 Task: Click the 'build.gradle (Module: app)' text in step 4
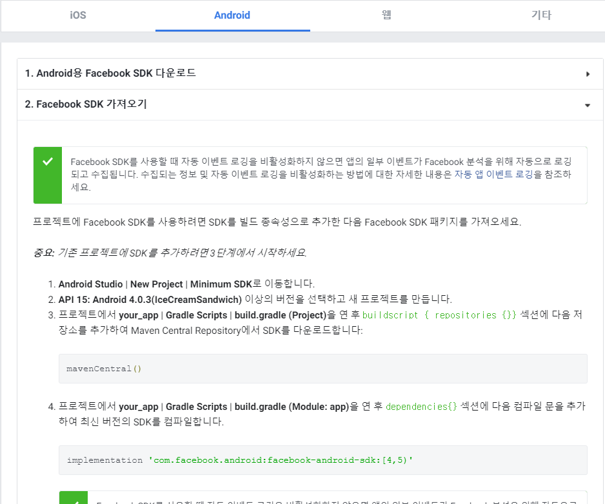[x=292, y=407]
